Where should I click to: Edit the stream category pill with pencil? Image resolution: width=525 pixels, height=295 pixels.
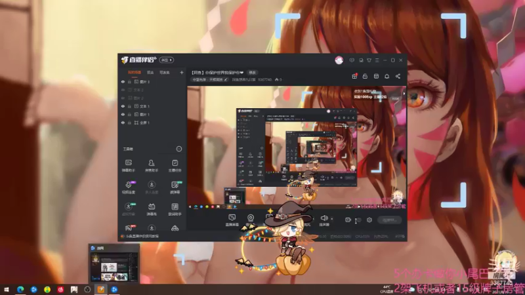coord(210,79)
